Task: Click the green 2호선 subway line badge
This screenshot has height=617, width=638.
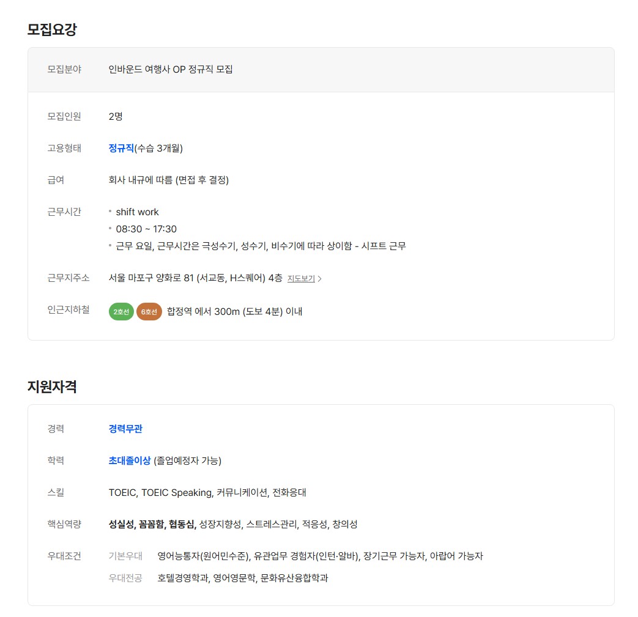Action: tap(121, 312)
